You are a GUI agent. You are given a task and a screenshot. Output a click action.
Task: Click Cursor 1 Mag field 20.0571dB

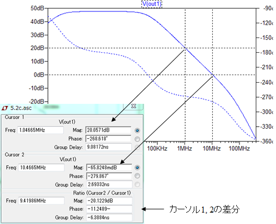click(108, 130)
